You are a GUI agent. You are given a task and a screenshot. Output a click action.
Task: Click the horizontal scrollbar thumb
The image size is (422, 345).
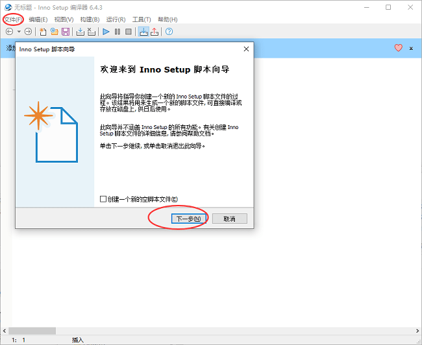point(32,331)
